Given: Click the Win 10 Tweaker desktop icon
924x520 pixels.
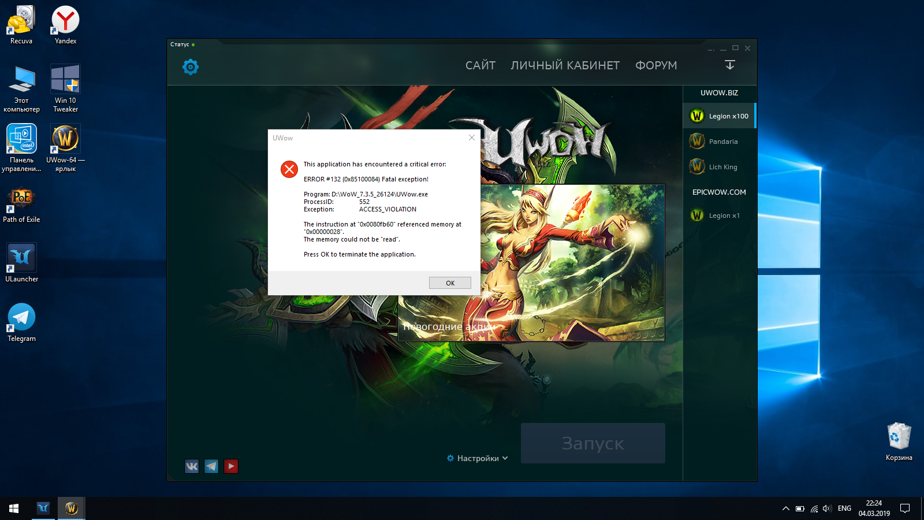Looking at the screenshot, I should pyautogui.click(x=65, y=87).
